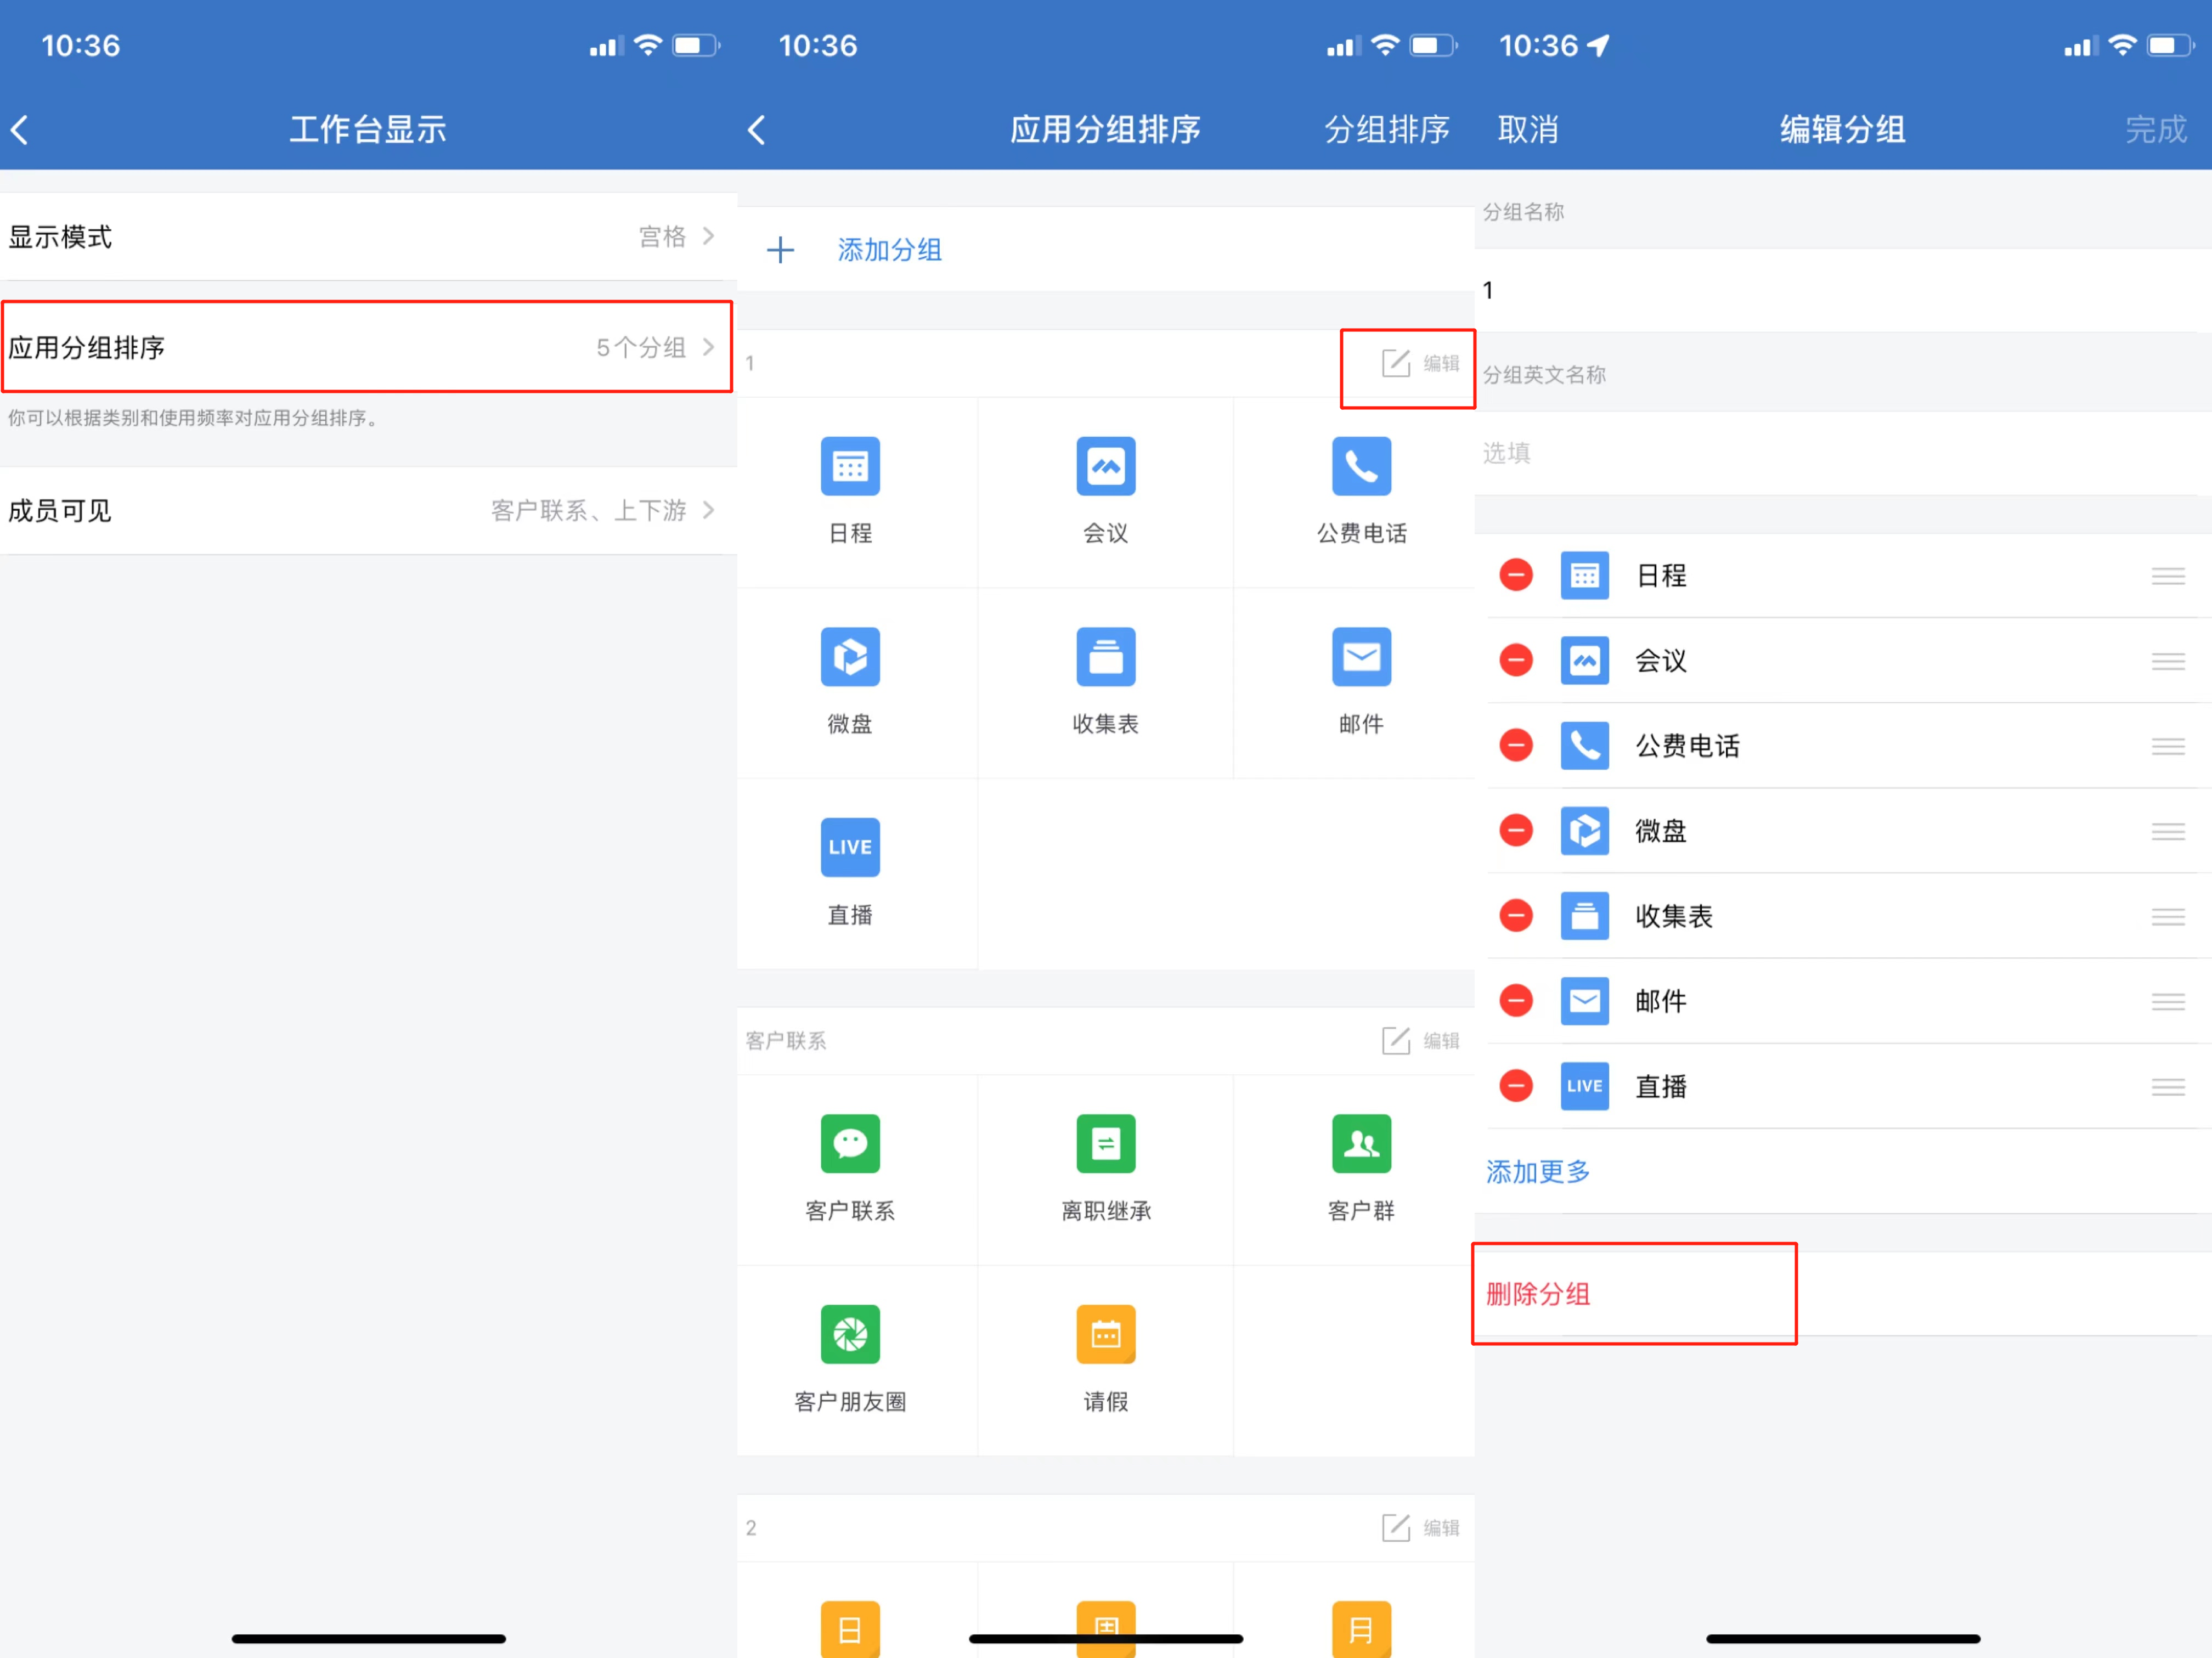
Task: Tap the 直播 LIVE icon in the grid
Action: tap(850, 848)
